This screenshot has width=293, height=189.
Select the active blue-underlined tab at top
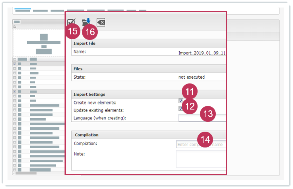point(23,10)
